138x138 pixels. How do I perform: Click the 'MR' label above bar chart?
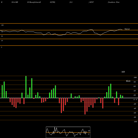tap(123, 72)
